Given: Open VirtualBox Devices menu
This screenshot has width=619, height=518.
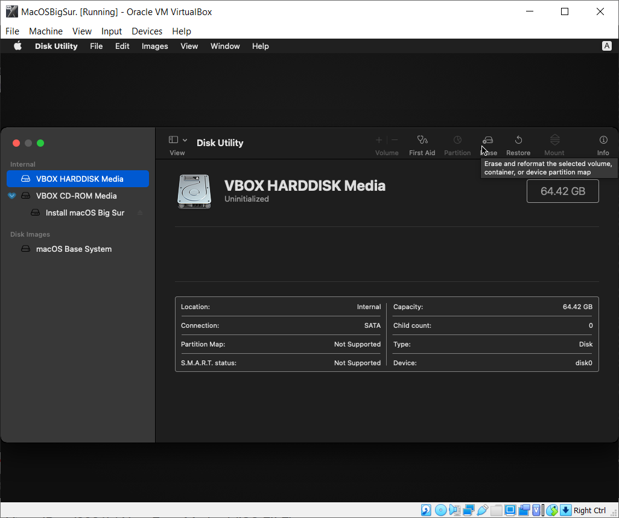Looking at the screenshot, I should [x=147, y=31].
